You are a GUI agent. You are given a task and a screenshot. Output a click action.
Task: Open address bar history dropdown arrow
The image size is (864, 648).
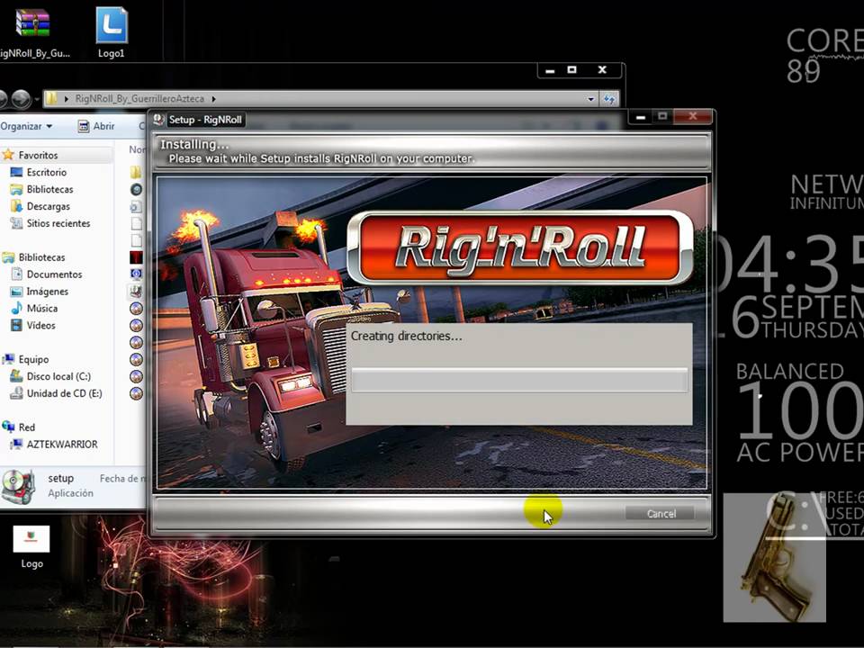click(590, 99)
